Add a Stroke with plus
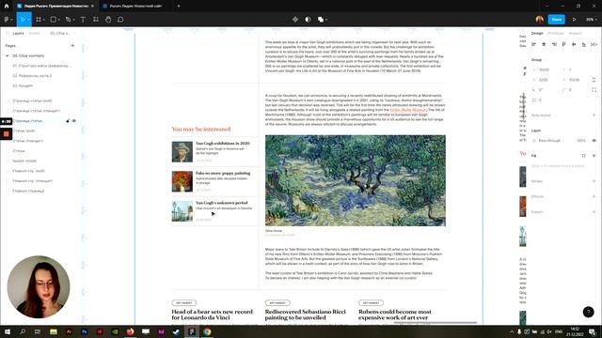This screenshot has width=602, height=338. tap(594, 181)
